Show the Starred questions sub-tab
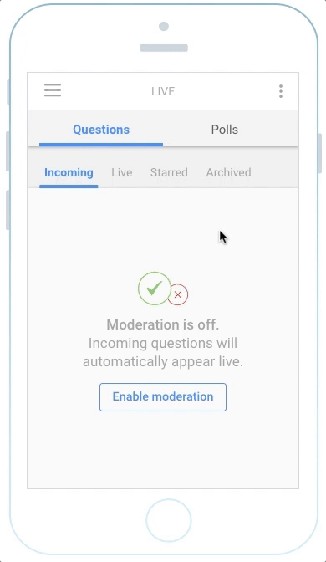 tap(169, 173)
